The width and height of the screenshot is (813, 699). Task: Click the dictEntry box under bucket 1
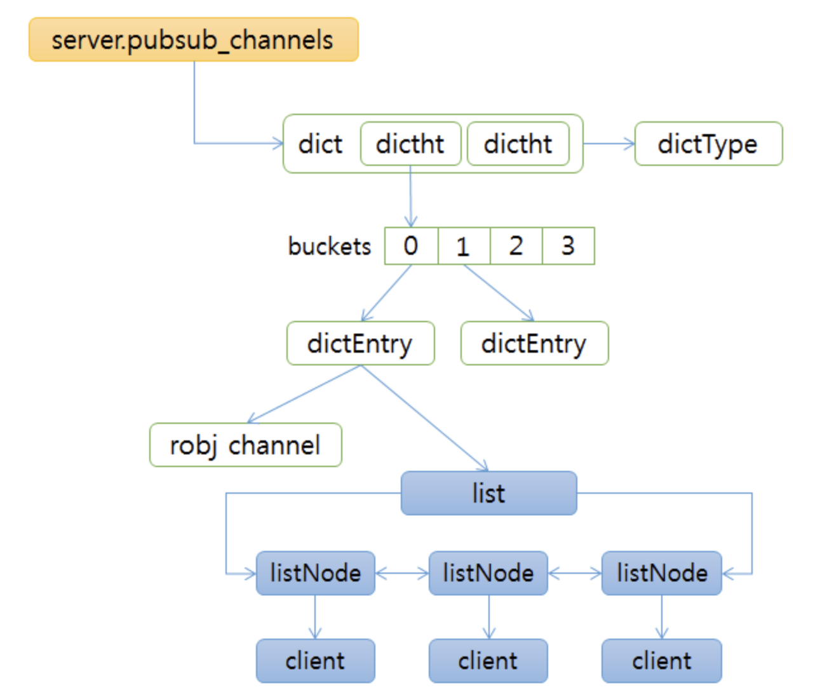pos(535,343)
